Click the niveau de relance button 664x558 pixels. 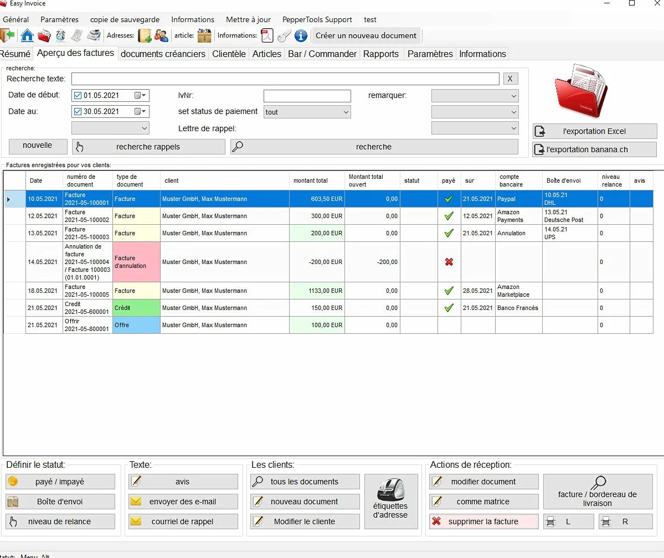coord(60,521)
